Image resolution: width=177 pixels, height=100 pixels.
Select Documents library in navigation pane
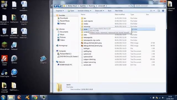pos(64,32)
